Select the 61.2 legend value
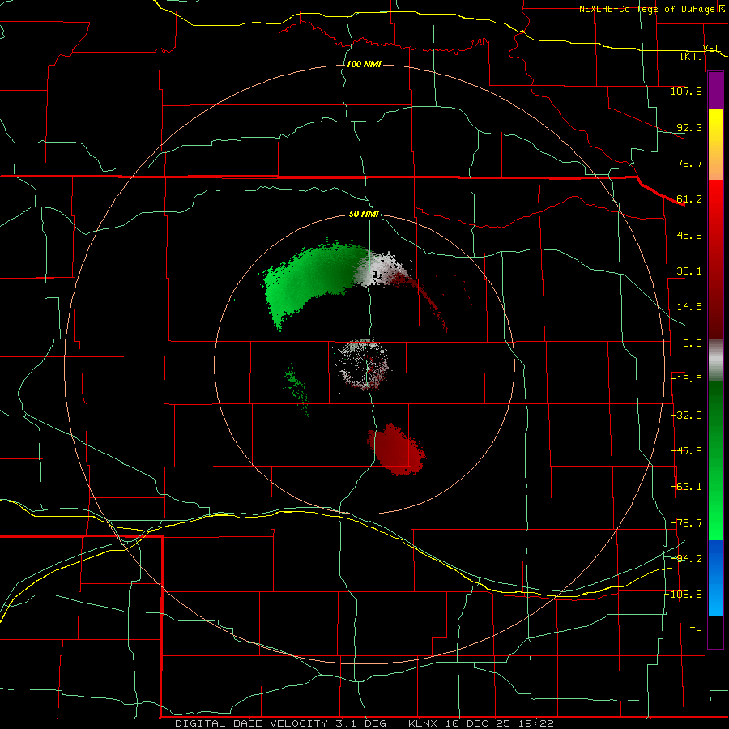Screen dimensions: 729x729 (x=689, y=199)
